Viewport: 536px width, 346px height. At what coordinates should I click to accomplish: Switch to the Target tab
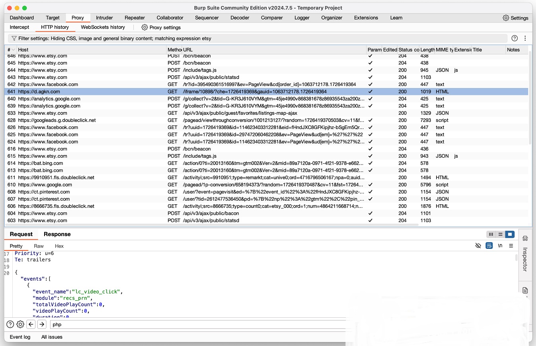point(53,18)
